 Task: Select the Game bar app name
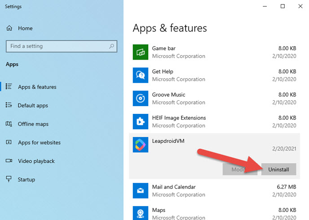click(x=164, y=48)
